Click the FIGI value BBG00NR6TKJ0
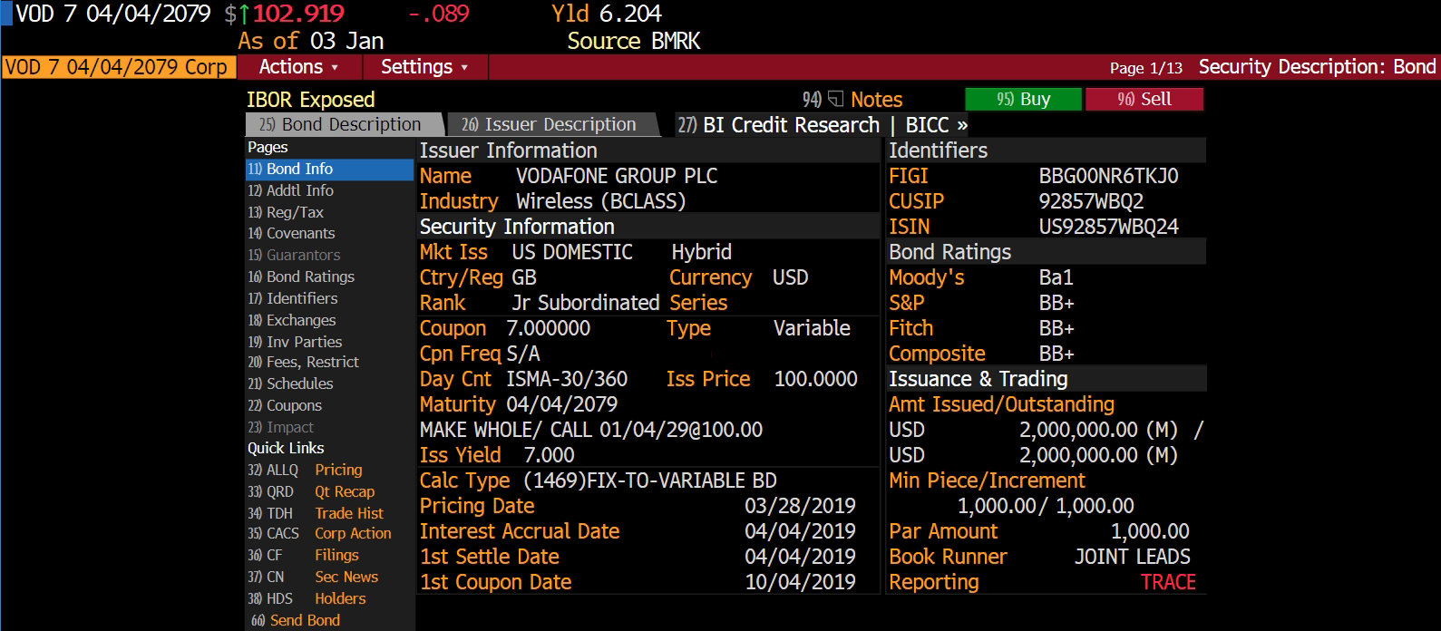The height and width of the screenshot is (631, 1441). pos(1108,176)
